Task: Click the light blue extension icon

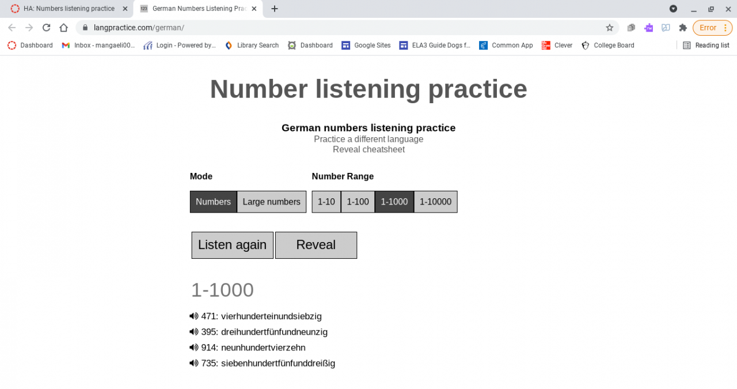Action: coord(666,28)
